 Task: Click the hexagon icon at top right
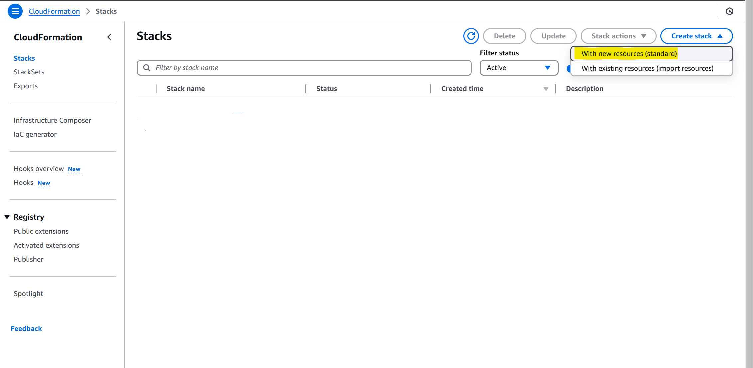click(729, 11)
